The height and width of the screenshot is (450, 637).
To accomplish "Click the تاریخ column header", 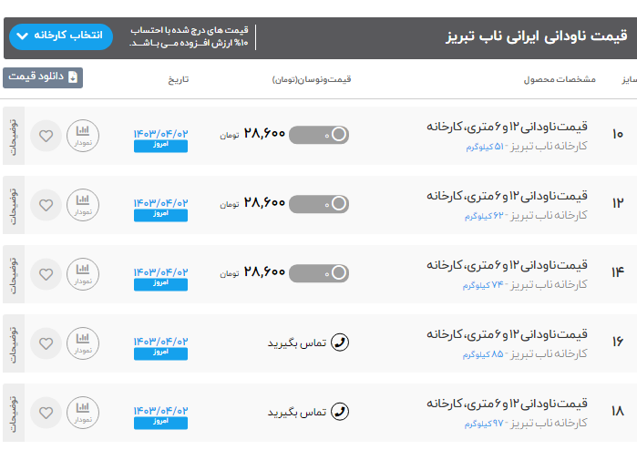I will coord(178,79).
